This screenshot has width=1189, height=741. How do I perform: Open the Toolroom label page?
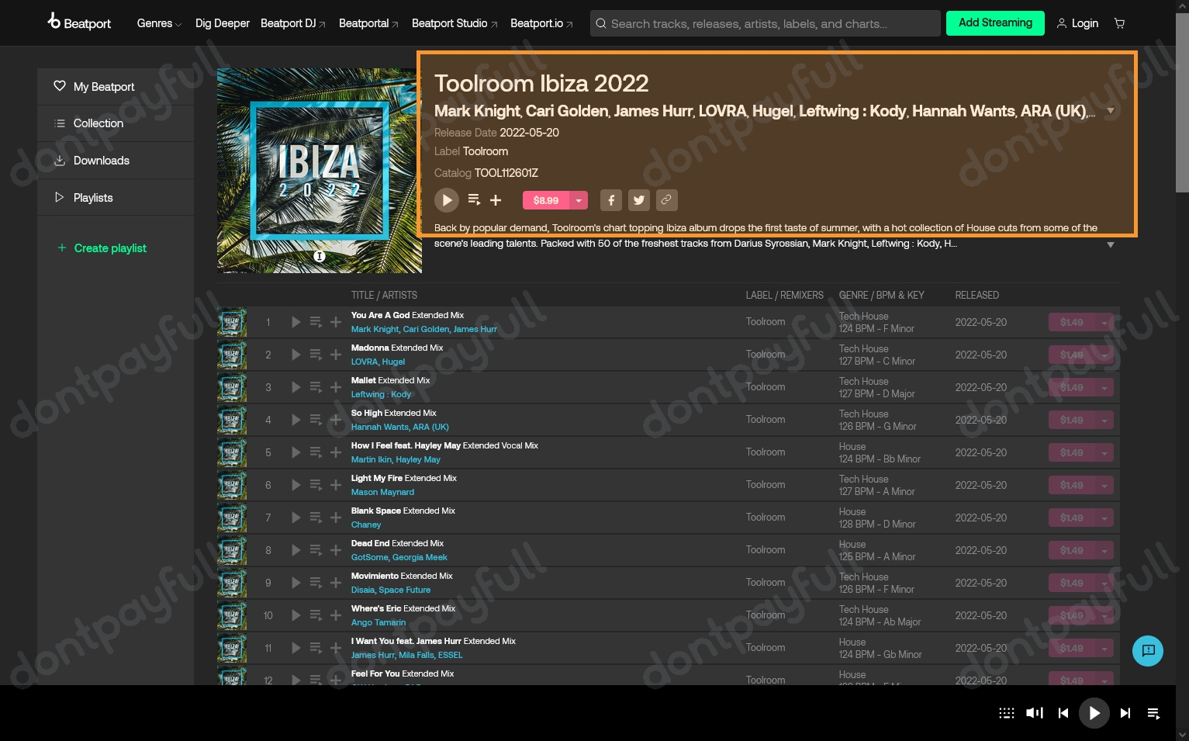485,151
